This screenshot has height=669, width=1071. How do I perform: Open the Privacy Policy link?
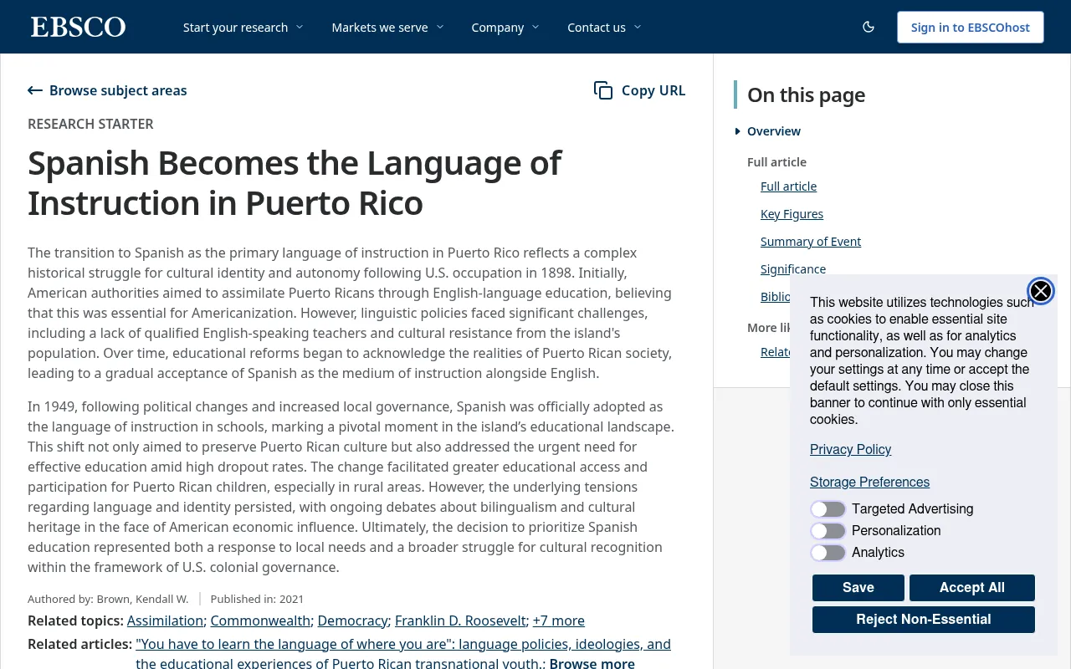(850, 450)
